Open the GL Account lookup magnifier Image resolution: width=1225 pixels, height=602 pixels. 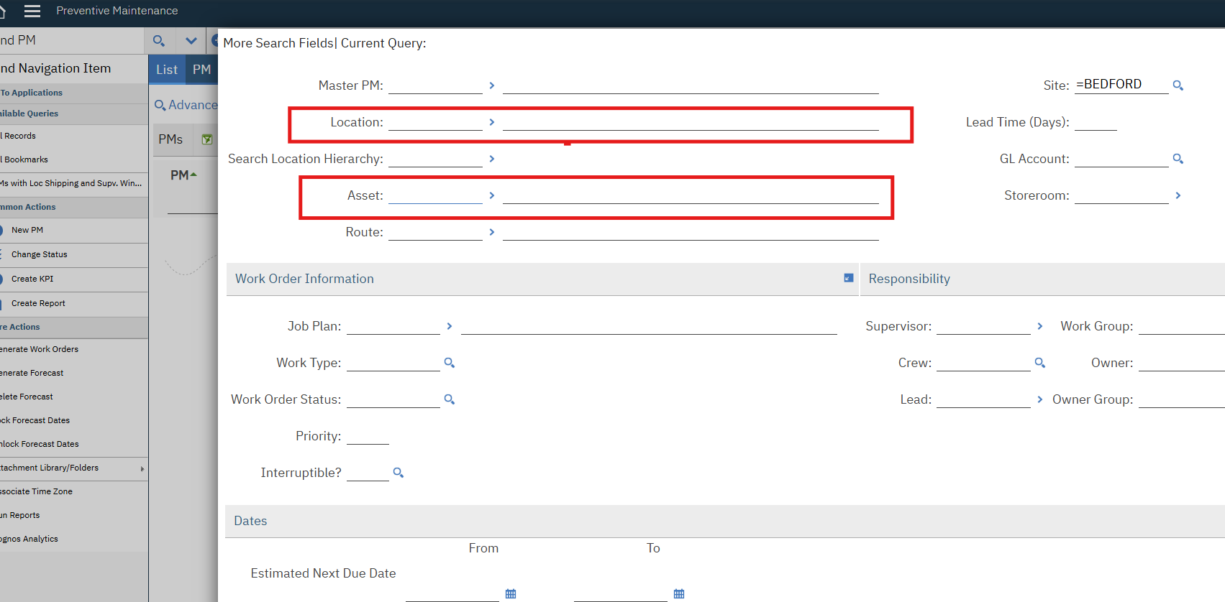(1178, 159)
